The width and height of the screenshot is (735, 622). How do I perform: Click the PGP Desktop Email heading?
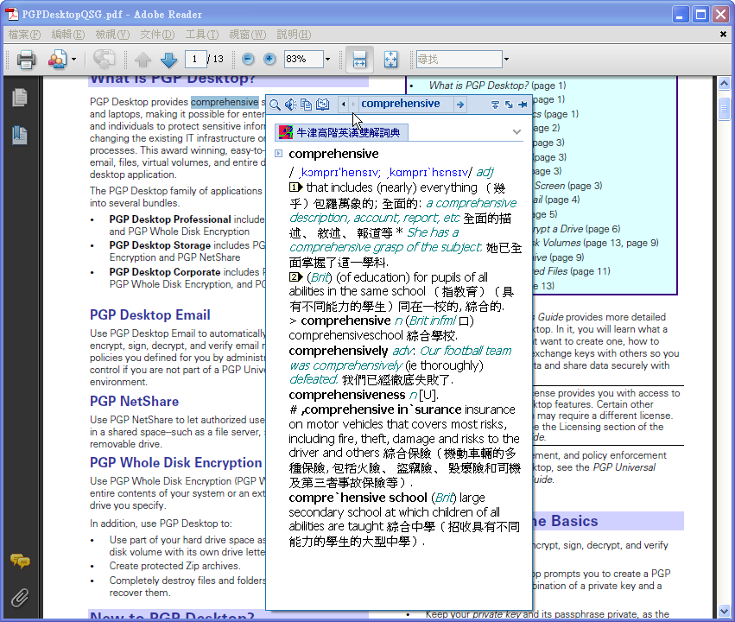coord(150,315)
